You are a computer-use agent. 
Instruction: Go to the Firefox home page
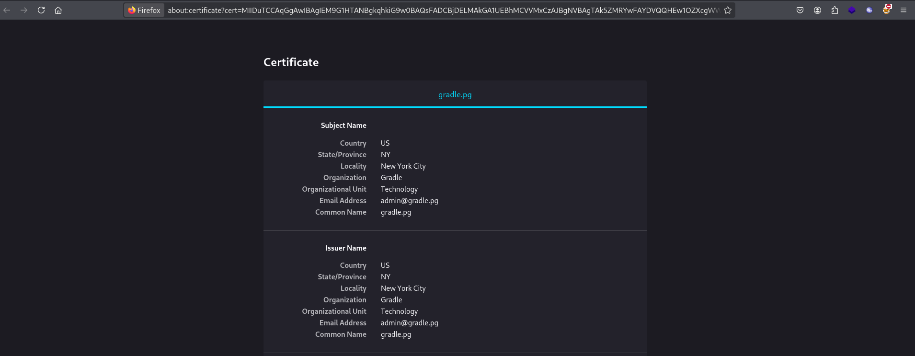[58, 10]
